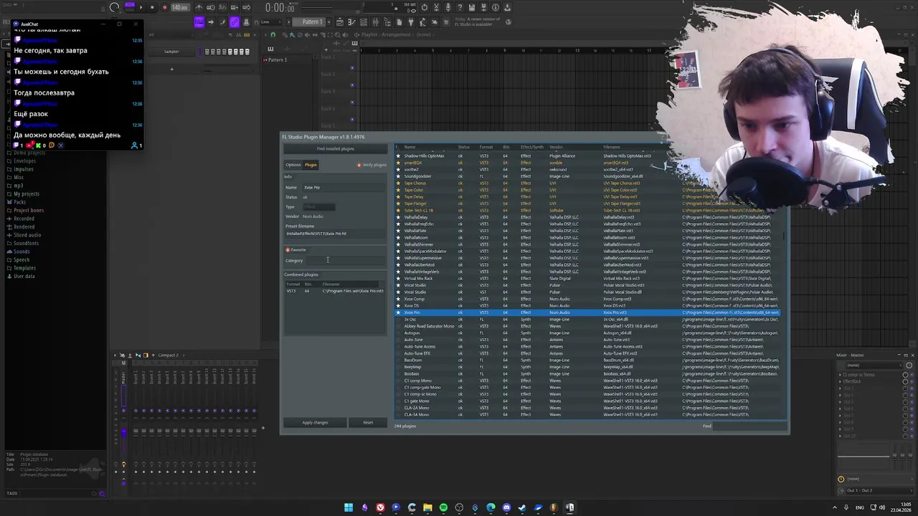The width and height of the screenshot is (918, 516).
Task: Select the stamp tool icon
Action: [247, 22]
